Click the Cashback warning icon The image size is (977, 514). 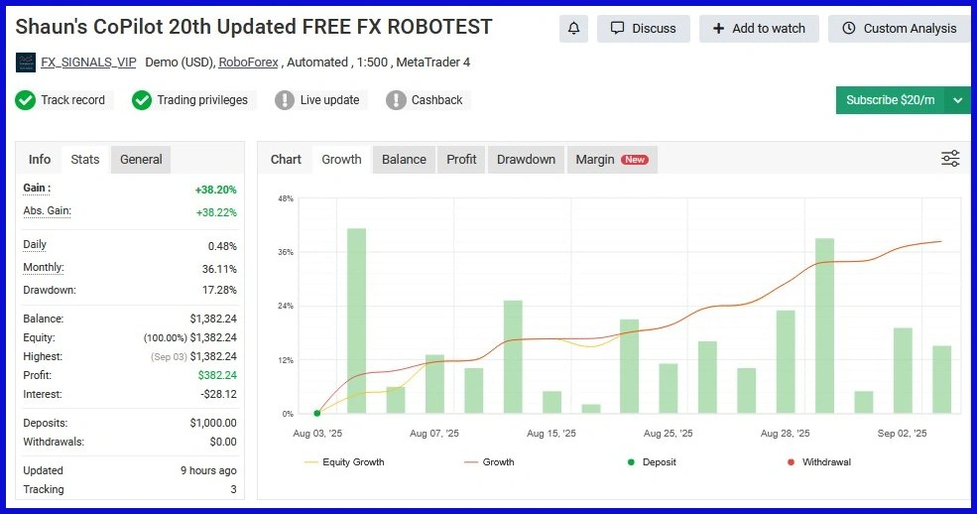pyautogui.click(x=396, y=100)
